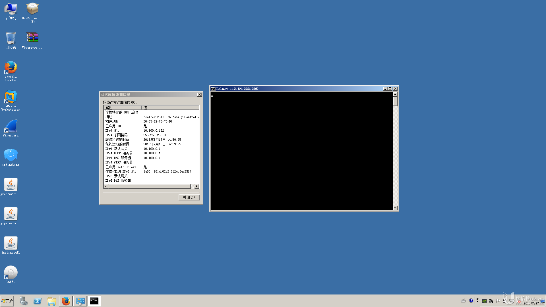This screenshot has height=307, width=546.
Task: Select the 描述 row
Action: tap(151, 117)
